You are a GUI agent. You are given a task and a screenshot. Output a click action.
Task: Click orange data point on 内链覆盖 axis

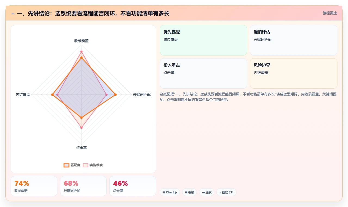pos(52,95)
